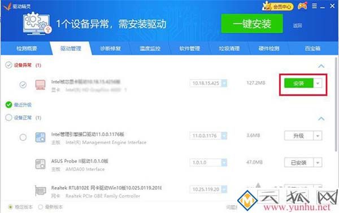
Task: Click the Intel Management Engine motherboard icon
Action: [41, 137]
